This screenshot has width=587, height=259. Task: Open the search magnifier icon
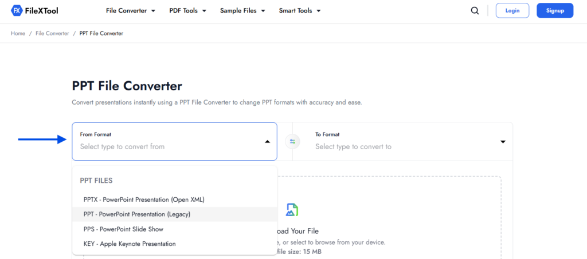point(475,11)
